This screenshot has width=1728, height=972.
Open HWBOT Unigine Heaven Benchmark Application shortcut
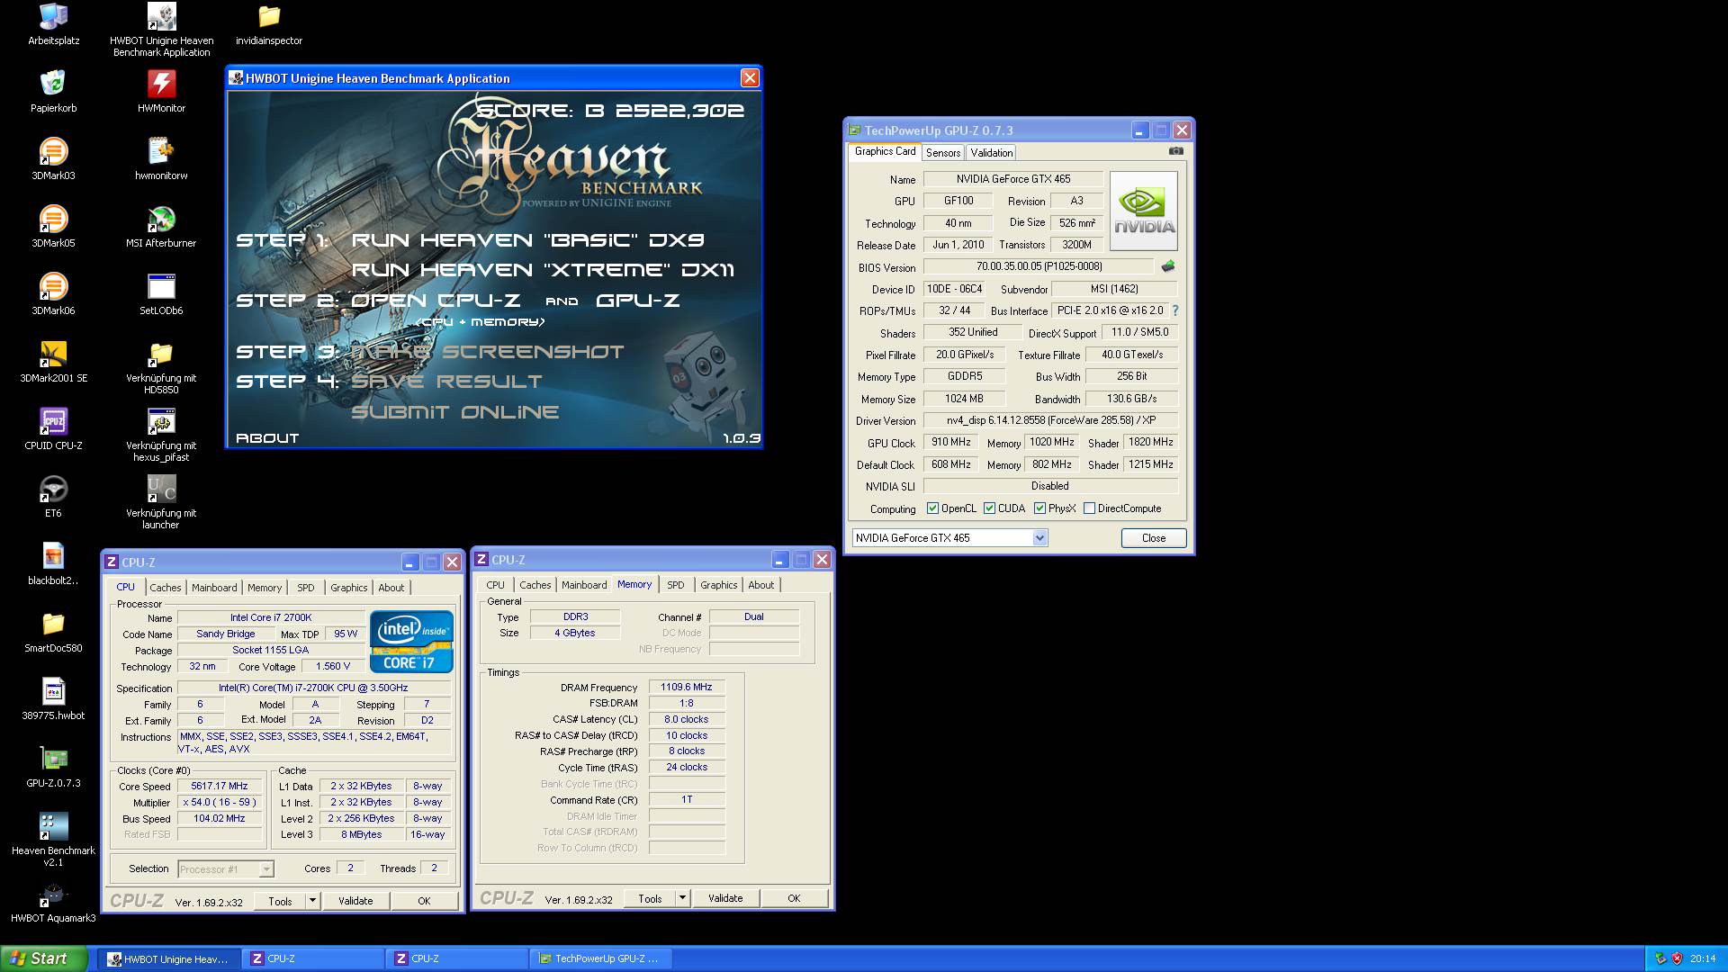coord(161,30)
